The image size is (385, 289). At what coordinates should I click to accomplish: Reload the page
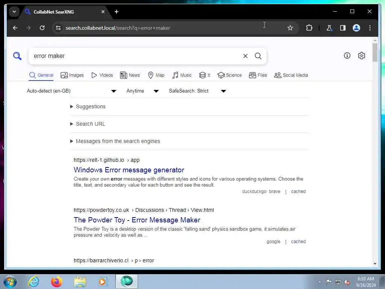click(42, 28)
